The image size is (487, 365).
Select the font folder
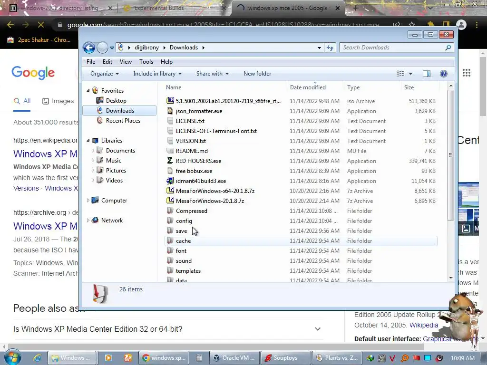tap(181, 251)
